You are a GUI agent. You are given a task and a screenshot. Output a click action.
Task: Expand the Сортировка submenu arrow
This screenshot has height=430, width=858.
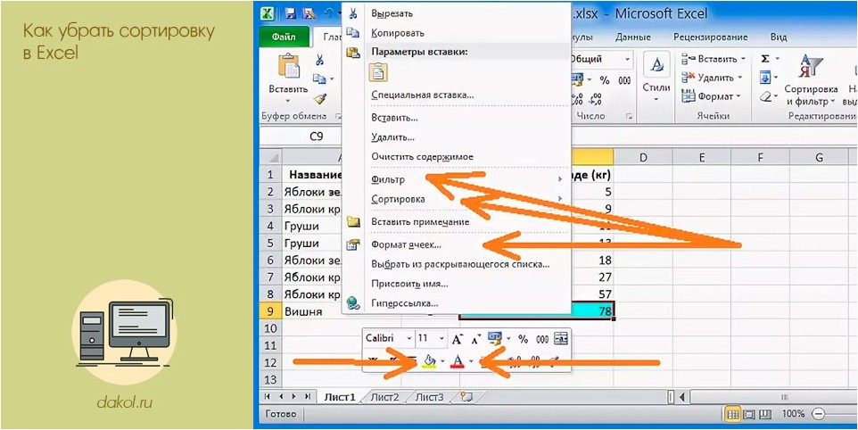(x=560, y=198)
